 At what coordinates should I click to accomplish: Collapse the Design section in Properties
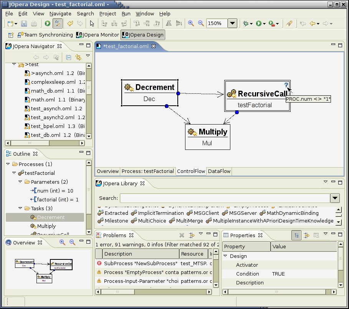[x=225, y=256]
